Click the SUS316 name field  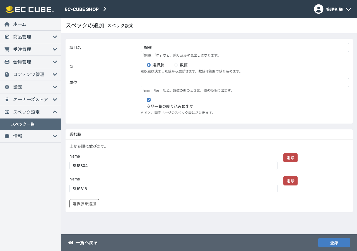pyautogui.click(x=173, y=189)
